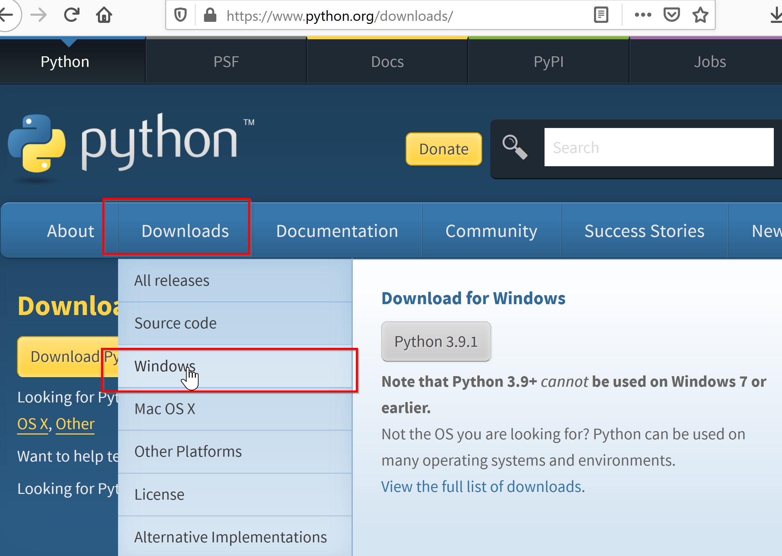Viewport: 782px width, 556px height.
Task: Open the Documentation navigation menu
Action: (x=337, y=231)
